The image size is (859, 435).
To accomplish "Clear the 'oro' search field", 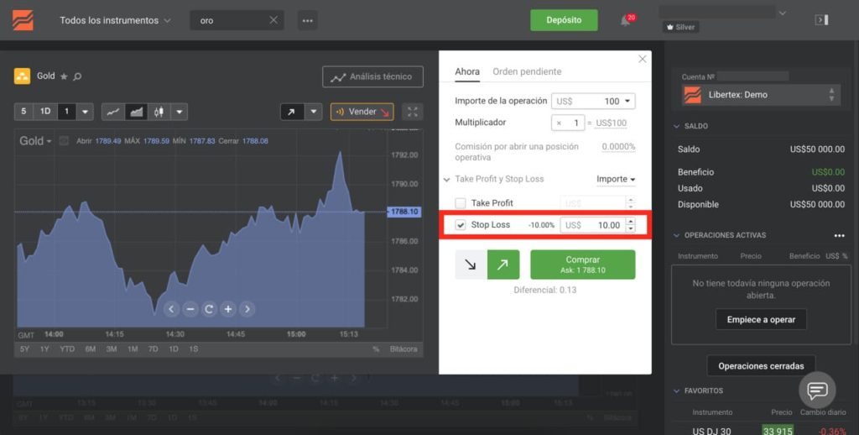I will pyautogui.click(x=273, y=20).
